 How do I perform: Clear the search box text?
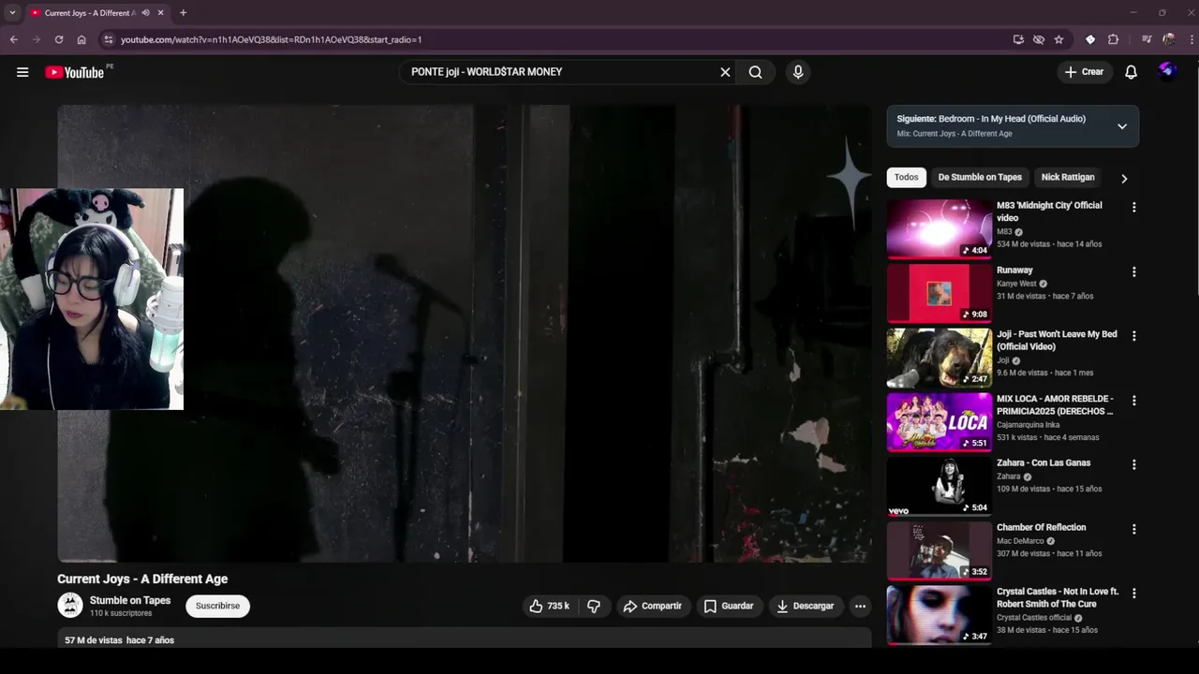725,72
